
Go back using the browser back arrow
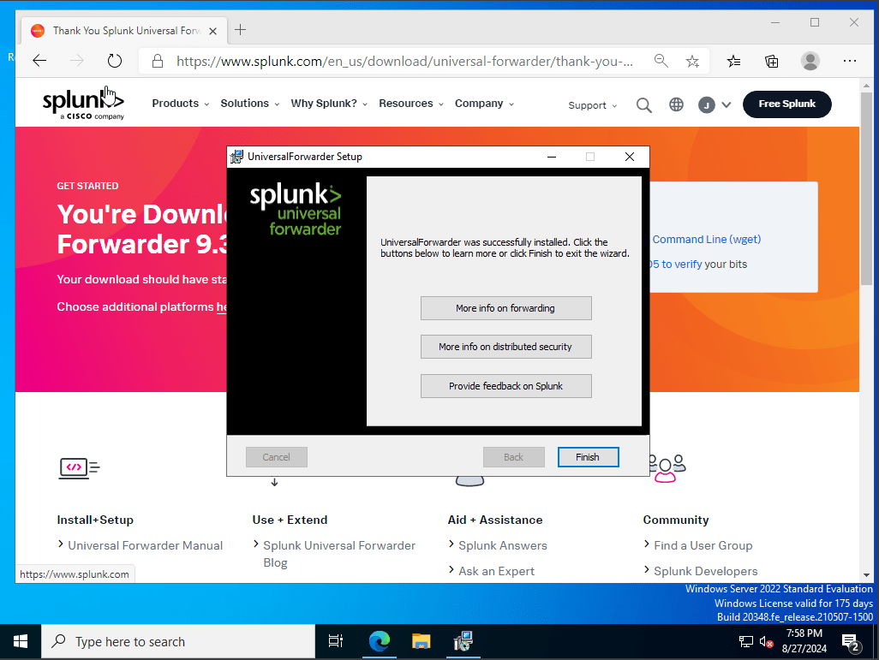pos(39,61)
